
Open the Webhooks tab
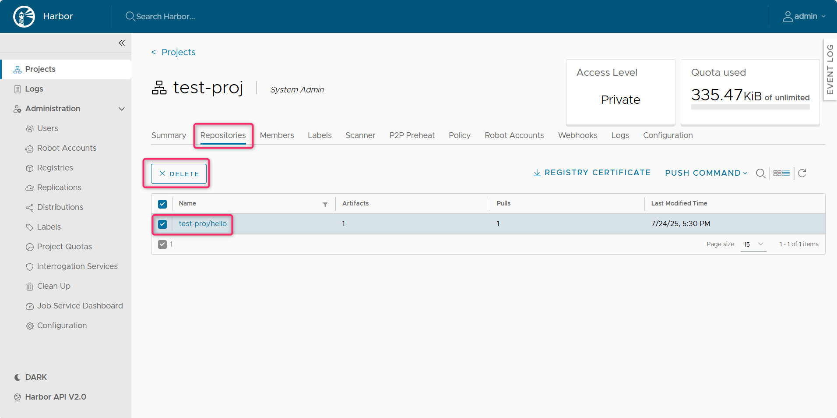point(577,135)
